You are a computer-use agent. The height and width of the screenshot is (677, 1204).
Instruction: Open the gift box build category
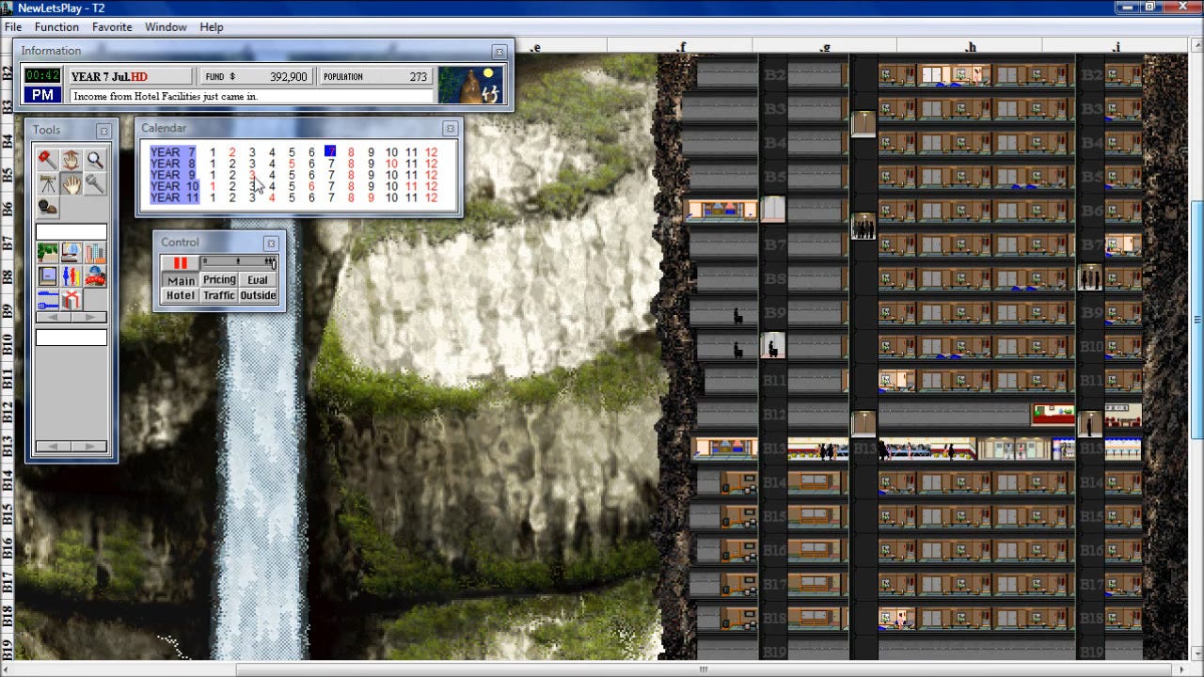[71, 299]
